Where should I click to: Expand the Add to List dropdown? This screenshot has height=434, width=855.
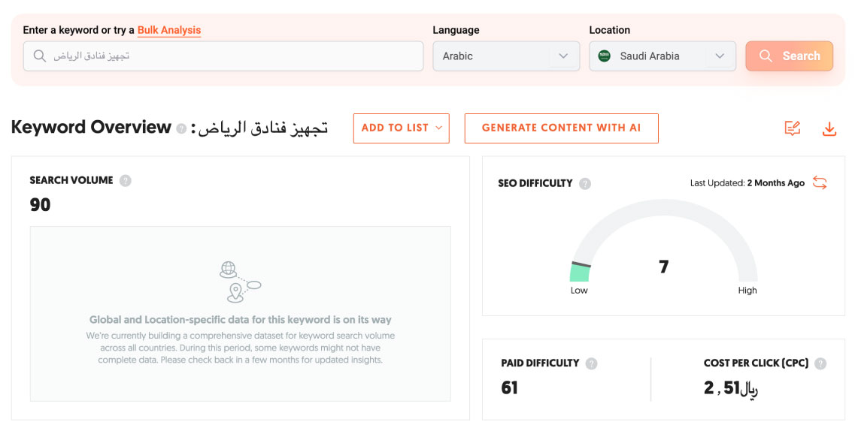(401, 128)
